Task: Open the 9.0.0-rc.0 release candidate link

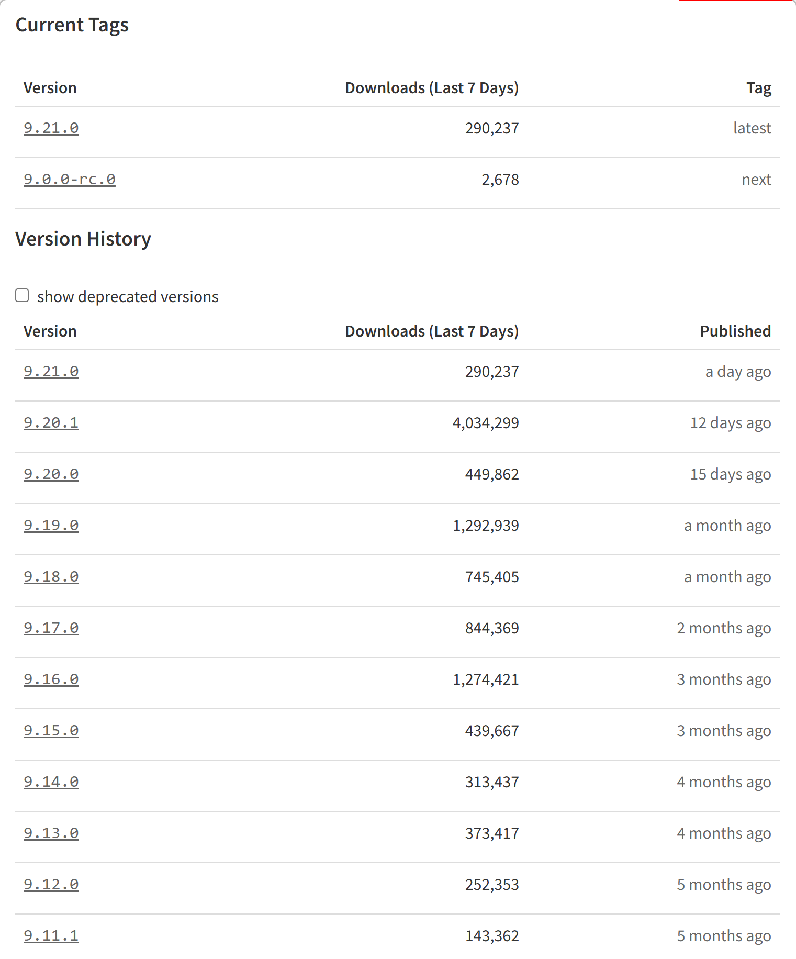Action: [x=70, y=180]
